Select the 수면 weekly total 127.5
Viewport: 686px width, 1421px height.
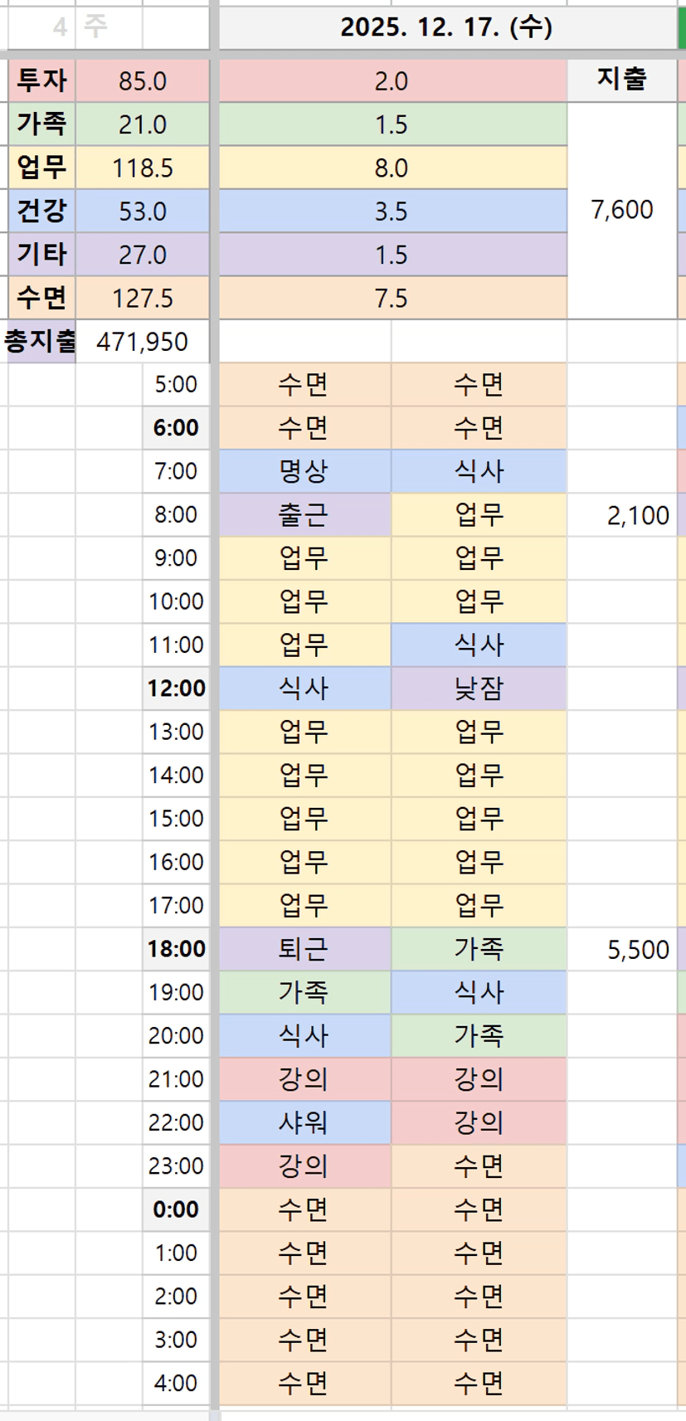click(x=142, y=298)
